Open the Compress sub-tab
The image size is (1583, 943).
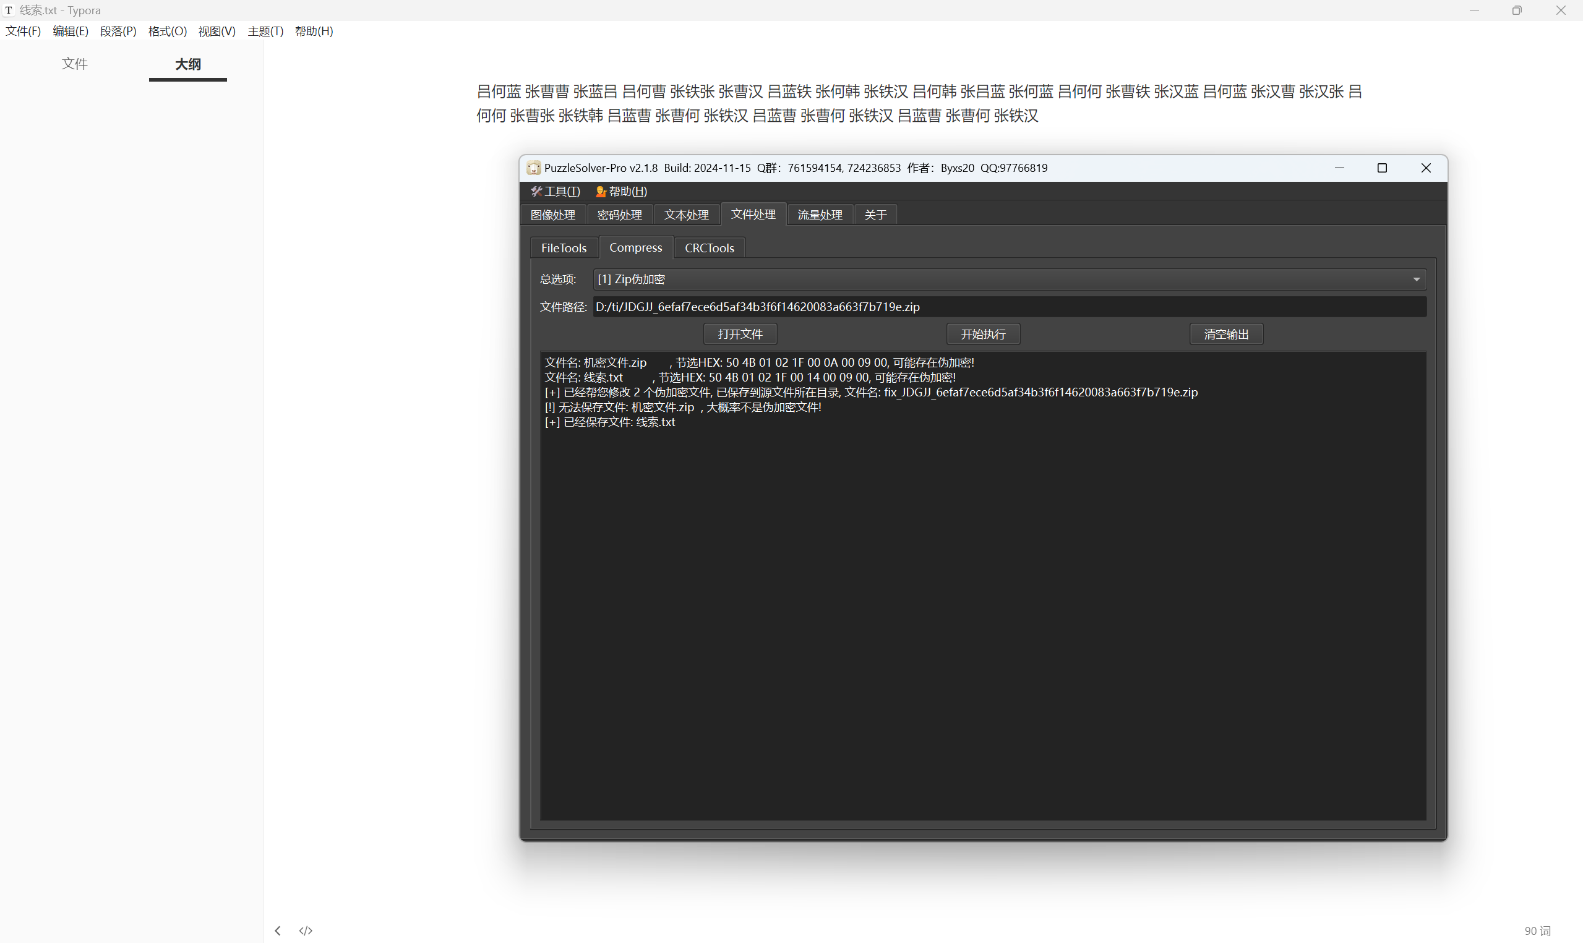(635, 247)
